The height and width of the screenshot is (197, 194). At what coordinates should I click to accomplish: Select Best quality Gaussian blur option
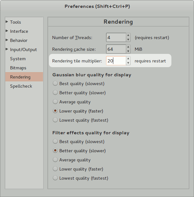55,84
